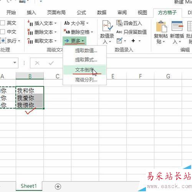Select column E header
This screenshot has width=192, height=192.
113,76
